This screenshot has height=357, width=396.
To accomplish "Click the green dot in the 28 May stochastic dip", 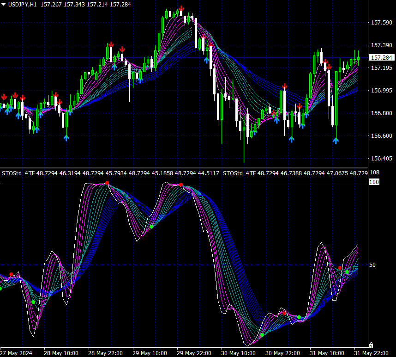I will 33,302.
